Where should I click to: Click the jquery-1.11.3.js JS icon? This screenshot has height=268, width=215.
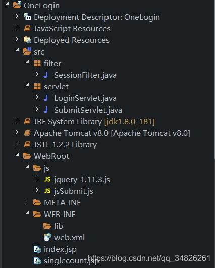tap(47, 179)
